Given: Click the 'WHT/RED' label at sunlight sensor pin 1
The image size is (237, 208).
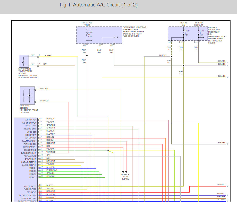Looking at the screenshot, I should pos(44,101).
